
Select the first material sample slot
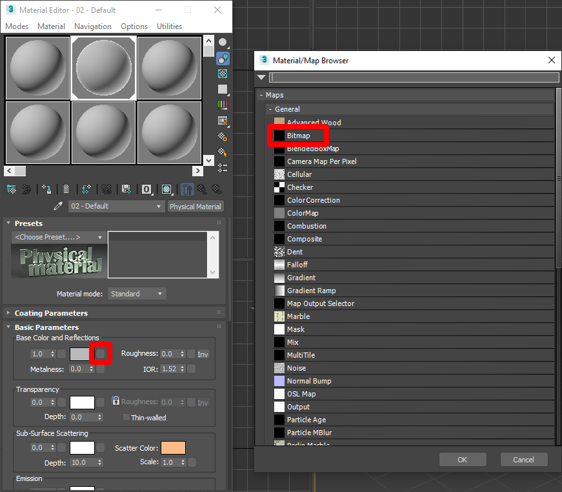(x=37, y=68)
